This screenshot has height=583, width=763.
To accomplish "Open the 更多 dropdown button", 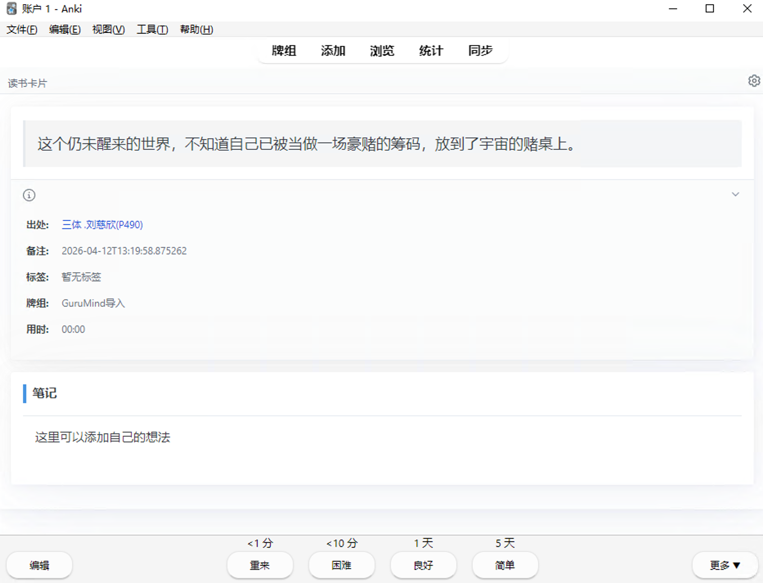I will click(725, 565).
